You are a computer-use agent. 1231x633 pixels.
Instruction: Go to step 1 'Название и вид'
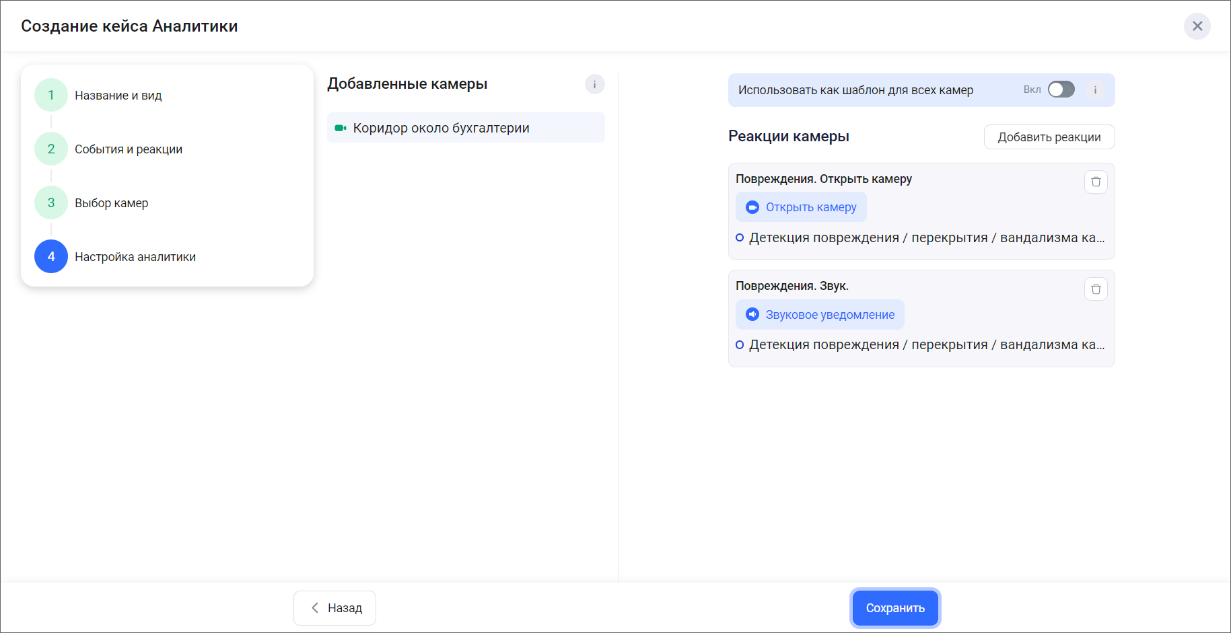pyautogui.click(x=98, y=95)
